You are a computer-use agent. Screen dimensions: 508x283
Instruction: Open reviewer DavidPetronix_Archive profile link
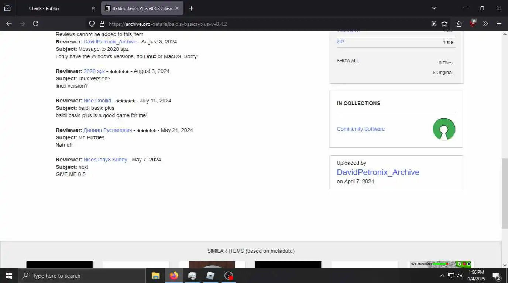tap(110, 42)
